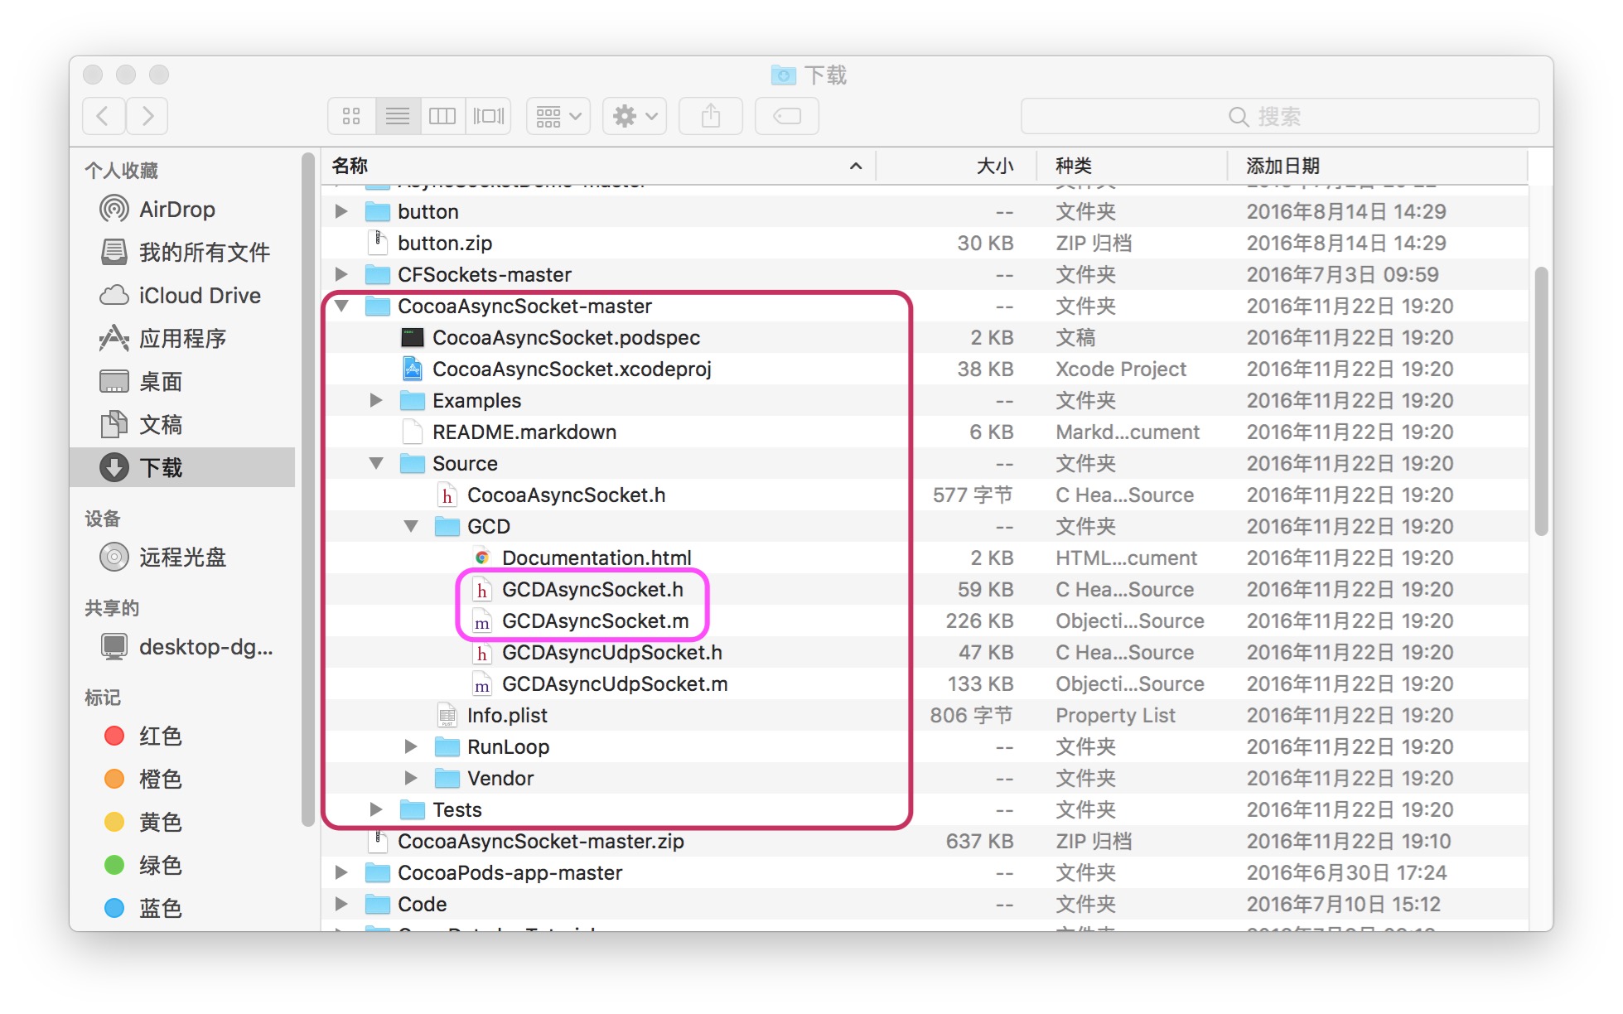Viewport: 1623px width, 1014px height.
Task: Collapse the CocoaAsyncSocket-master folder
Action: (341, 306)
